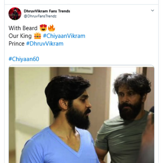Click empty space right of the username
This screenshot has height=163, width=163.
pos(110,14)
